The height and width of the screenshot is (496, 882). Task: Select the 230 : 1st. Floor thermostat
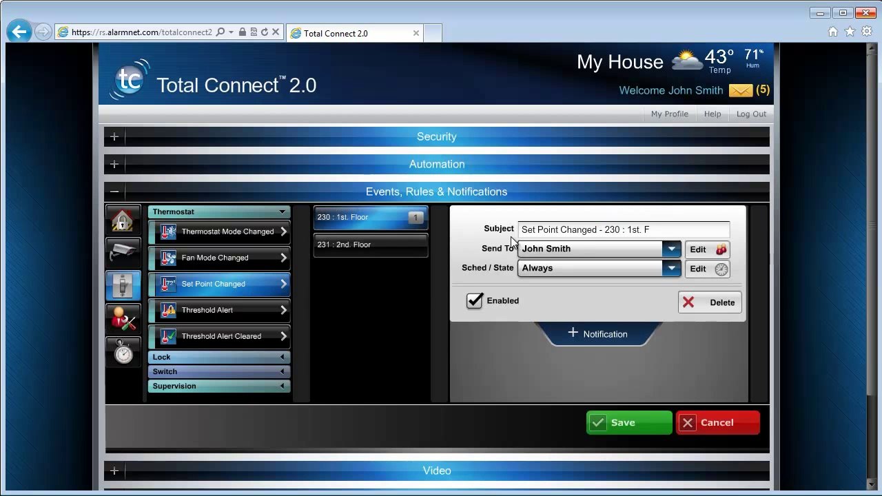pos(371,217)
